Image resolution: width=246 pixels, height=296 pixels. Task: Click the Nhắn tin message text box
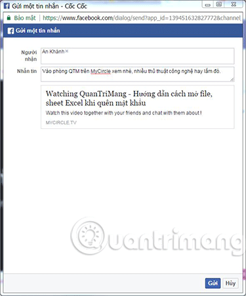point(137,74)
